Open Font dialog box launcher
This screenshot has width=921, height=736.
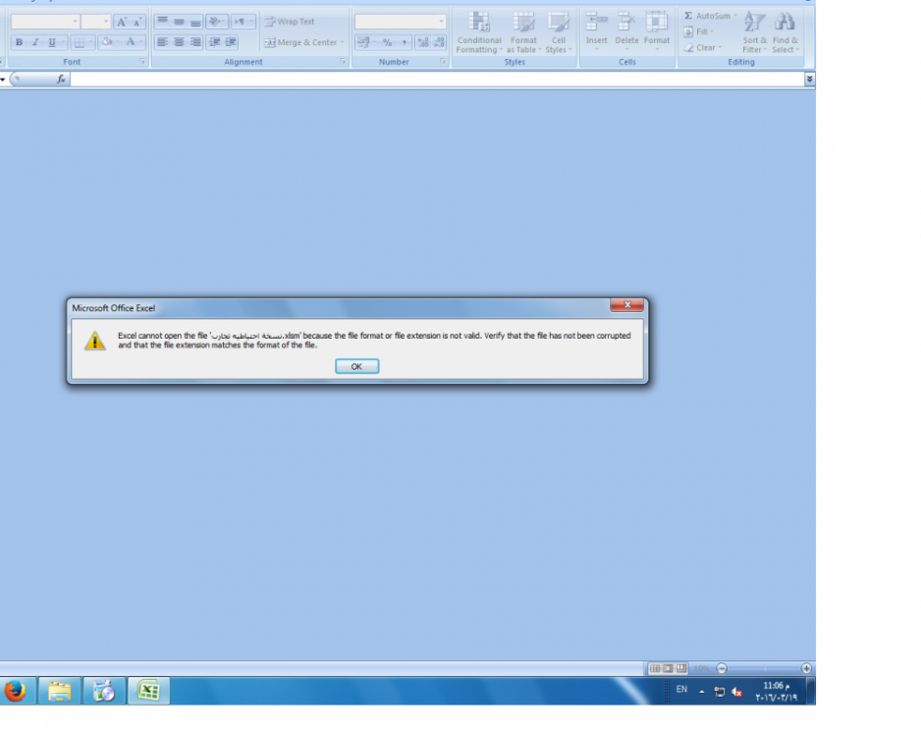click(x=142, y=62)
